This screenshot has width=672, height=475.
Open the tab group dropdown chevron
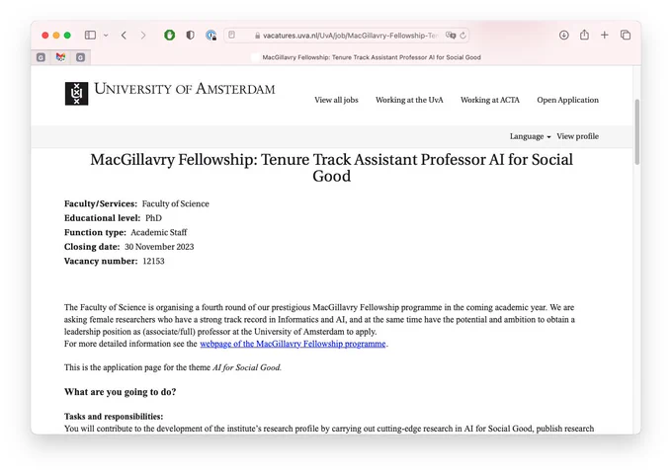click(x=106, y=36)
